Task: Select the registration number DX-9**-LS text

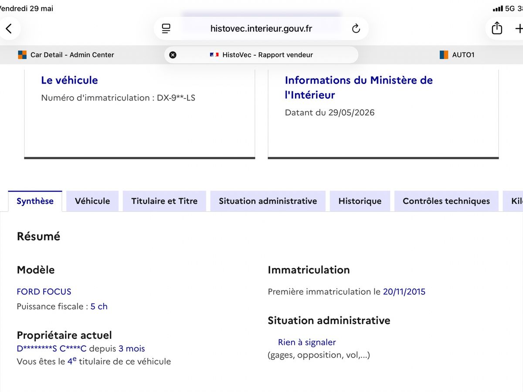Action: pos(176,98)
